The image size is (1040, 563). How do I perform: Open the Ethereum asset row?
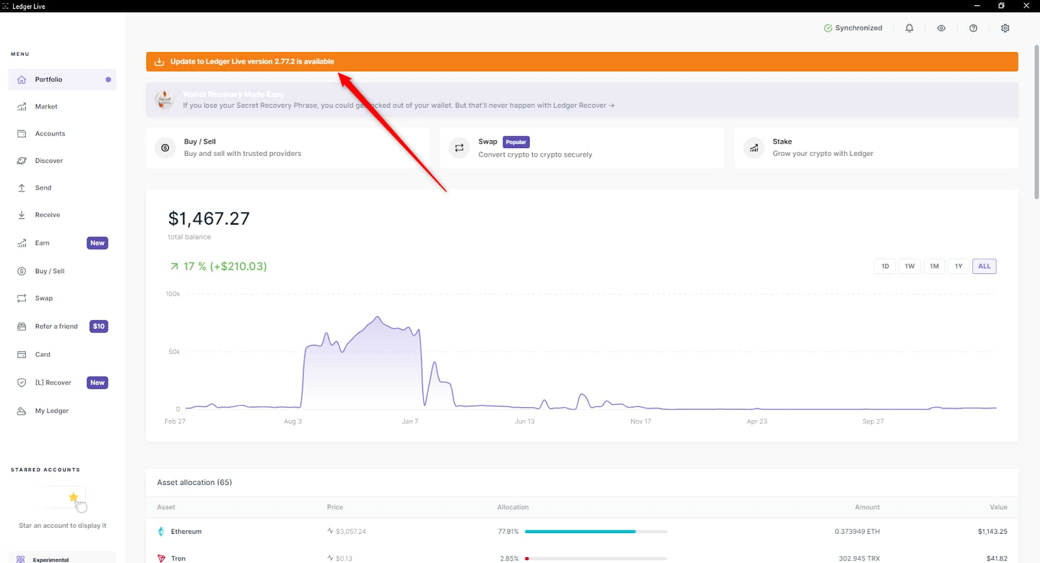[582, 531]
